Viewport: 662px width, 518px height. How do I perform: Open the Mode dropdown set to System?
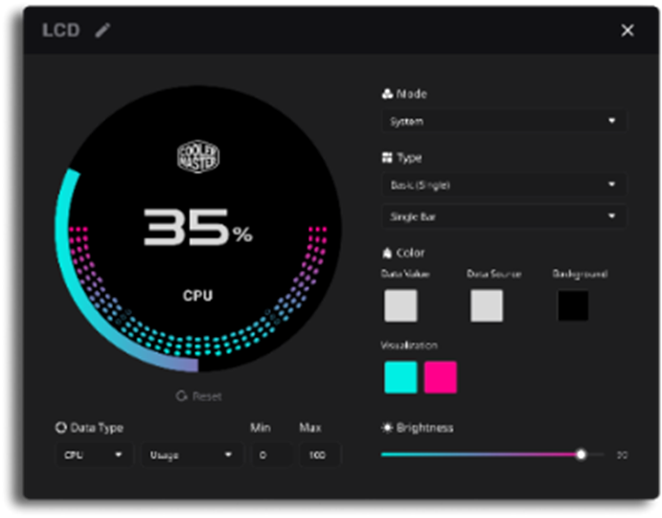point(503,122)
